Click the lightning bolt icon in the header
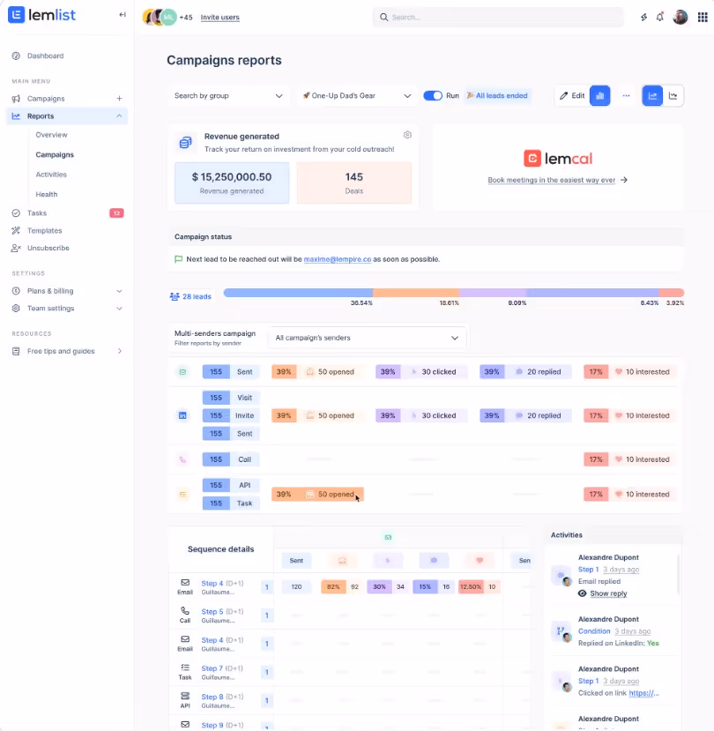The width and height of the screenshot is (714, 731). 643,17
